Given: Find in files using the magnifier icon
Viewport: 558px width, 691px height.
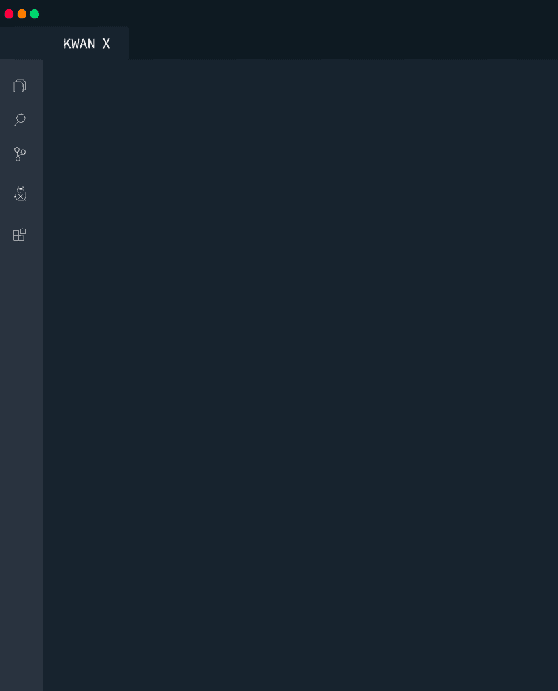Looking at the screenshot, I should 20,119.
